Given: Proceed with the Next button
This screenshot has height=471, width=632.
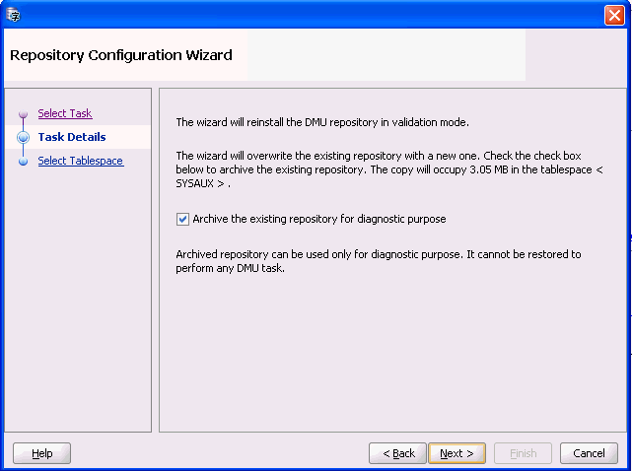Looking at the screenshot, I should pos(456,453).
